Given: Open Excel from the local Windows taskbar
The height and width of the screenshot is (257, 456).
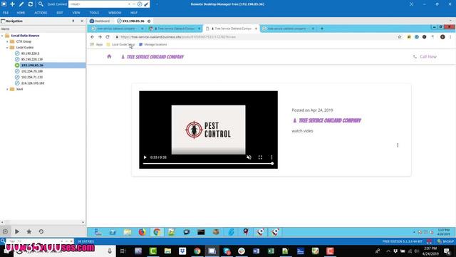Looking at the screenshot, I should 271,251.
